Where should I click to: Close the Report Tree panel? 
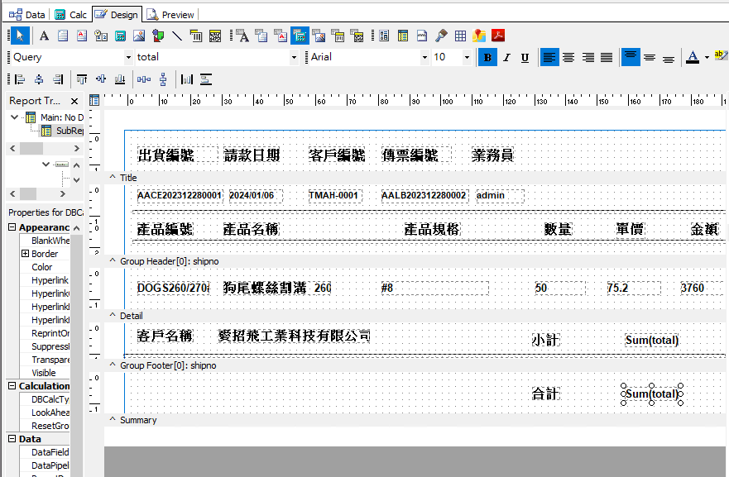pyautogui.click(x=74, y=101)
